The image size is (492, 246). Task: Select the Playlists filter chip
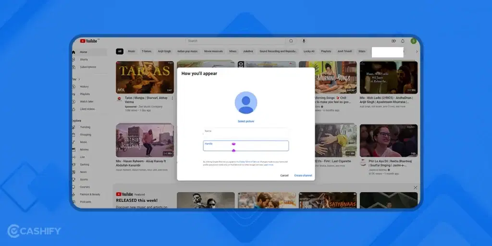point(326,51)
